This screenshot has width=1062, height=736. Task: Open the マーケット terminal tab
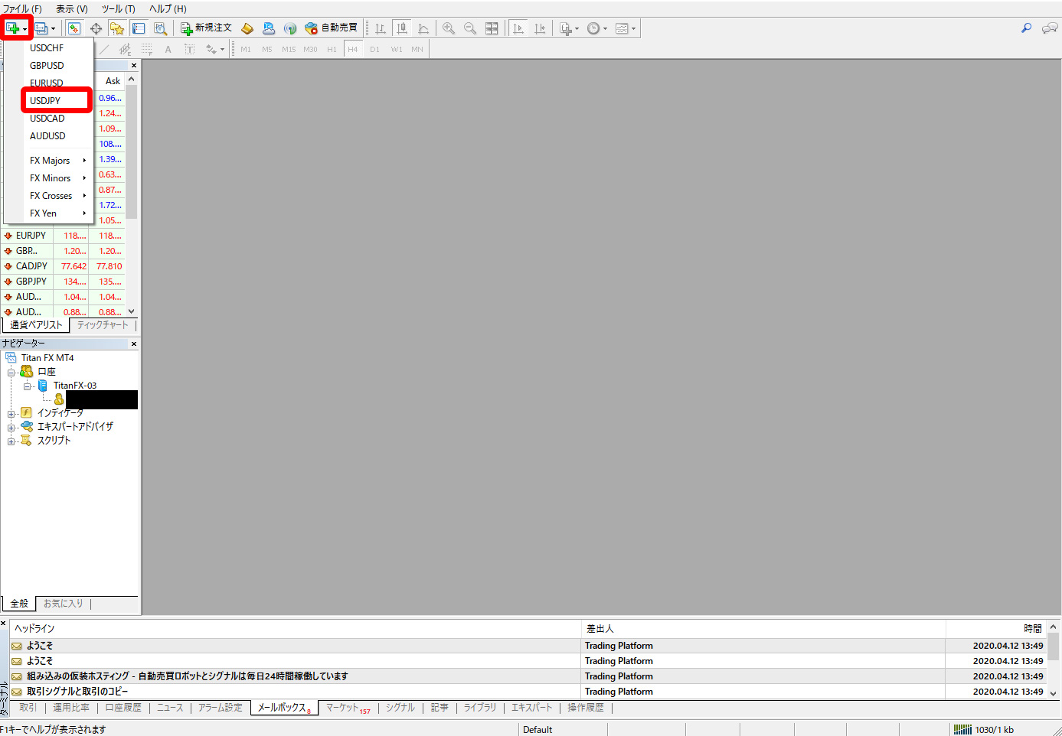pyautogui.click(x=348, y=708)
